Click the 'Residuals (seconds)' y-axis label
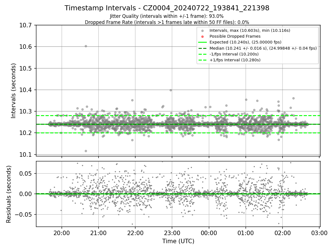 (9, 194)
